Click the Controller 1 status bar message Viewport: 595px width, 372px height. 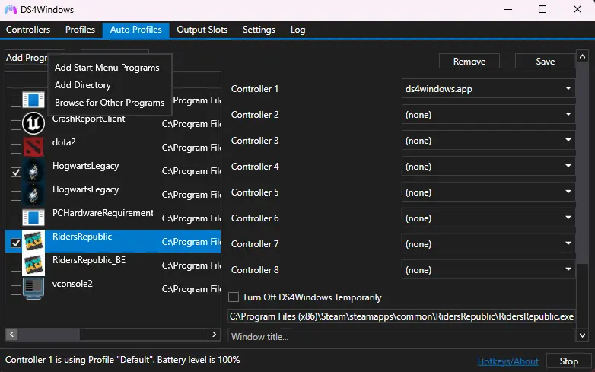point(123,360)
